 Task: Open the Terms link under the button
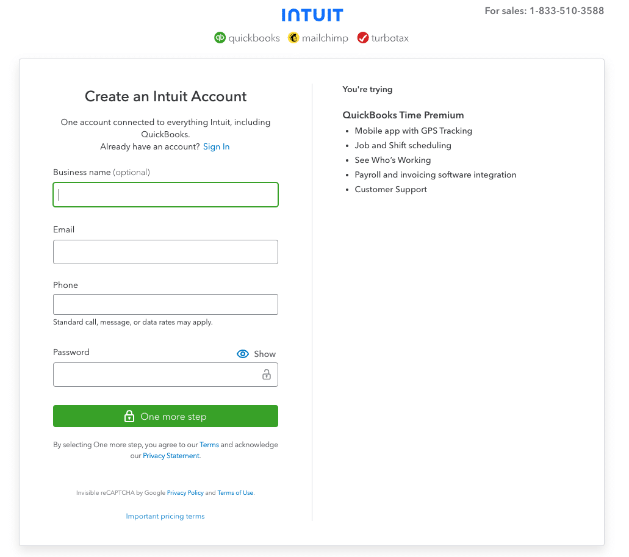209,445
